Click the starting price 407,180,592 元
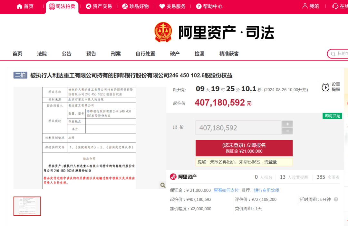The height and width of the screenshot is (226, 348). (x=223, y=103)
